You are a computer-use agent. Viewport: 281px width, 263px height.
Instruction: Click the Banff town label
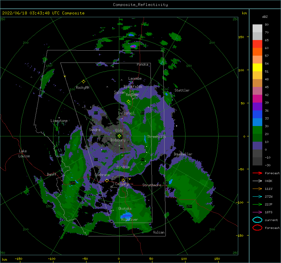(x=52, y=174)
